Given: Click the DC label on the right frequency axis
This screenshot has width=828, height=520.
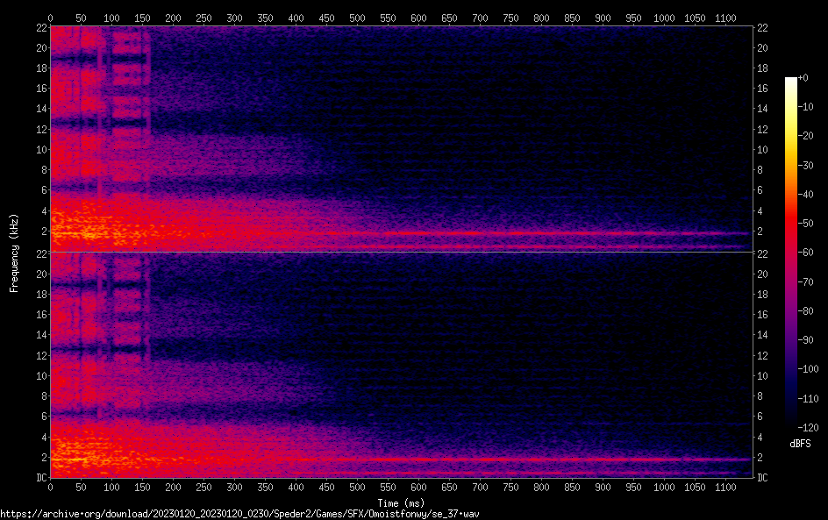Looking at the screenshot, I should [763, 478].
